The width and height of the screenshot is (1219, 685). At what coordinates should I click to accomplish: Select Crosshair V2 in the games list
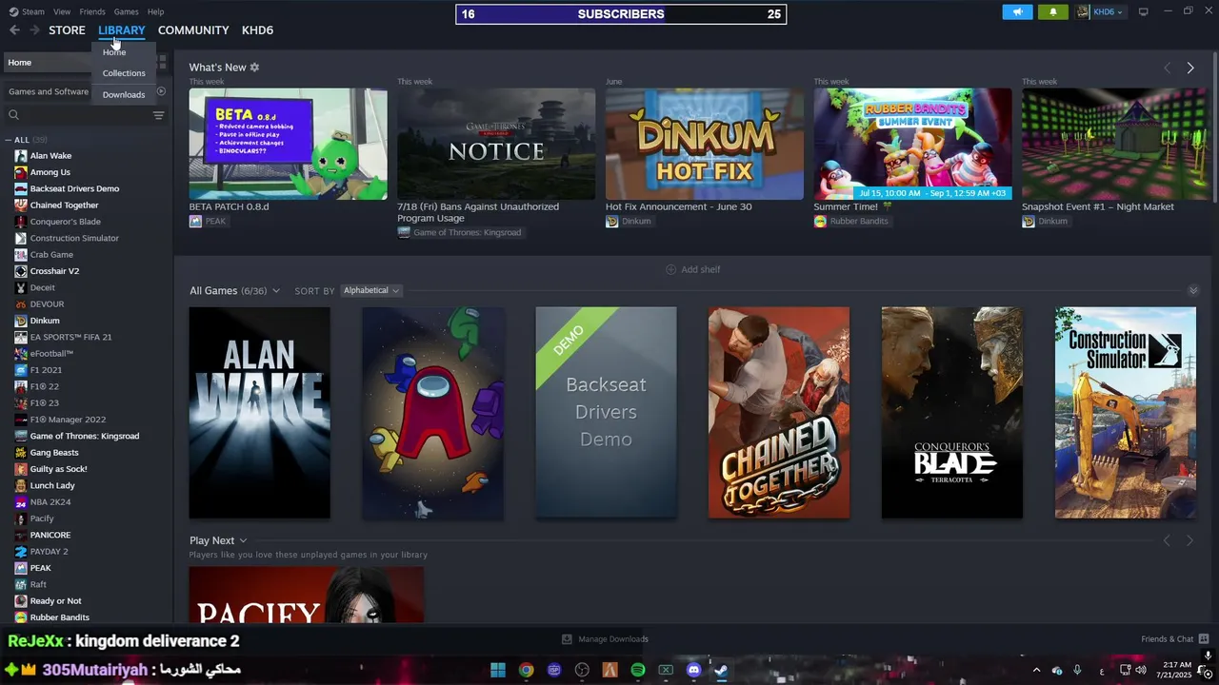pos(54,271)
